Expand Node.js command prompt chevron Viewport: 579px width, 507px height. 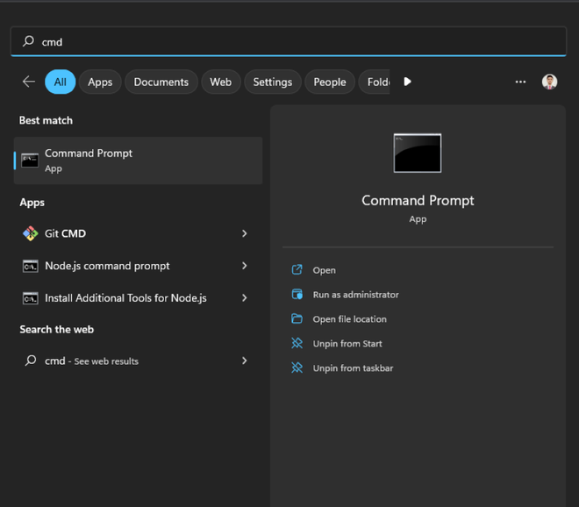(x=244, y=266)
